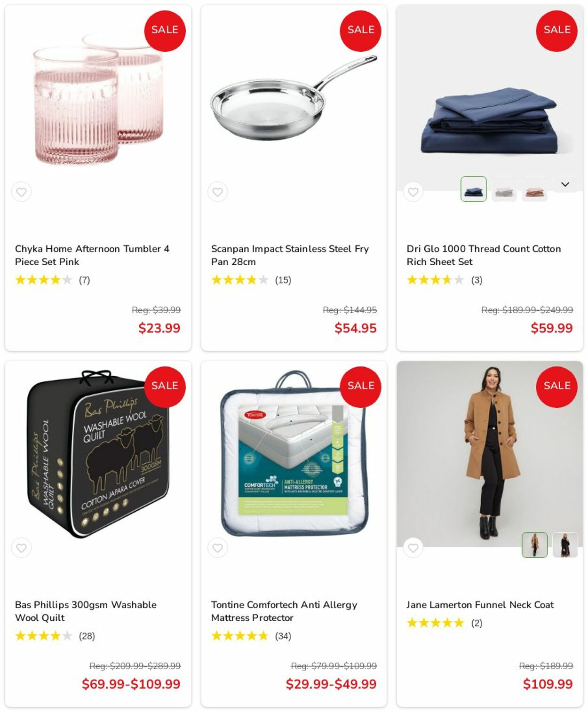The height and width of the screenshot is (712, 588).
Task: Choose the grey sheet set colour swatch
Action: coord(504,189)
